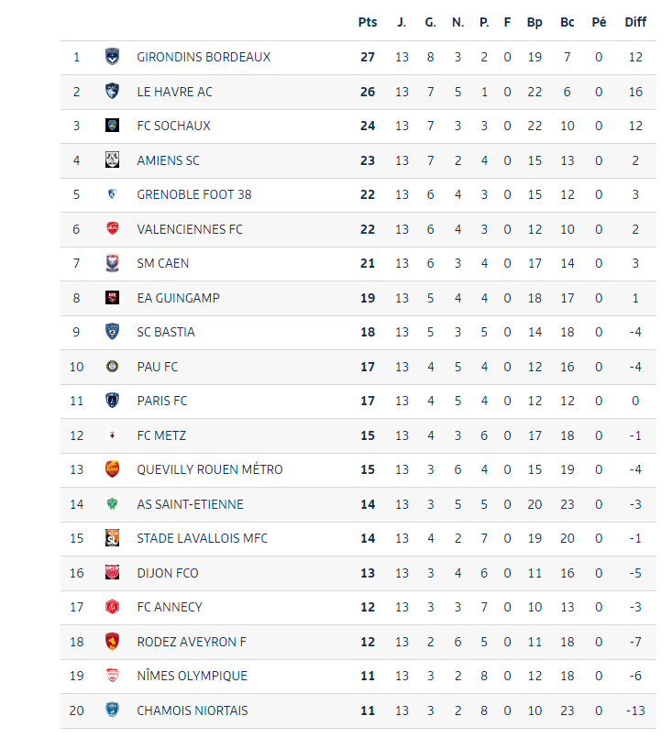Click the FC Sochaux team crest
This screenshot has height=738, width=672.
113,126
